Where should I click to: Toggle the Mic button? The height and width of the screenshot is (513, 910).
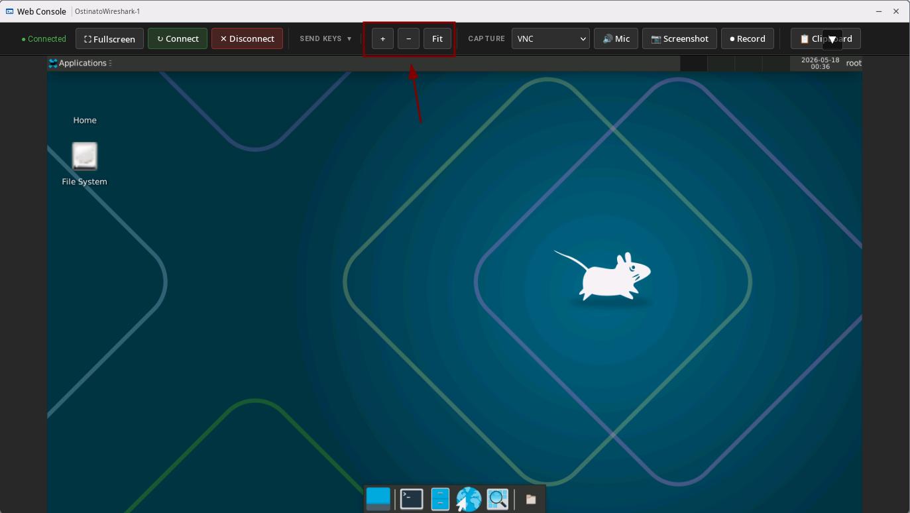coord(616,38)
